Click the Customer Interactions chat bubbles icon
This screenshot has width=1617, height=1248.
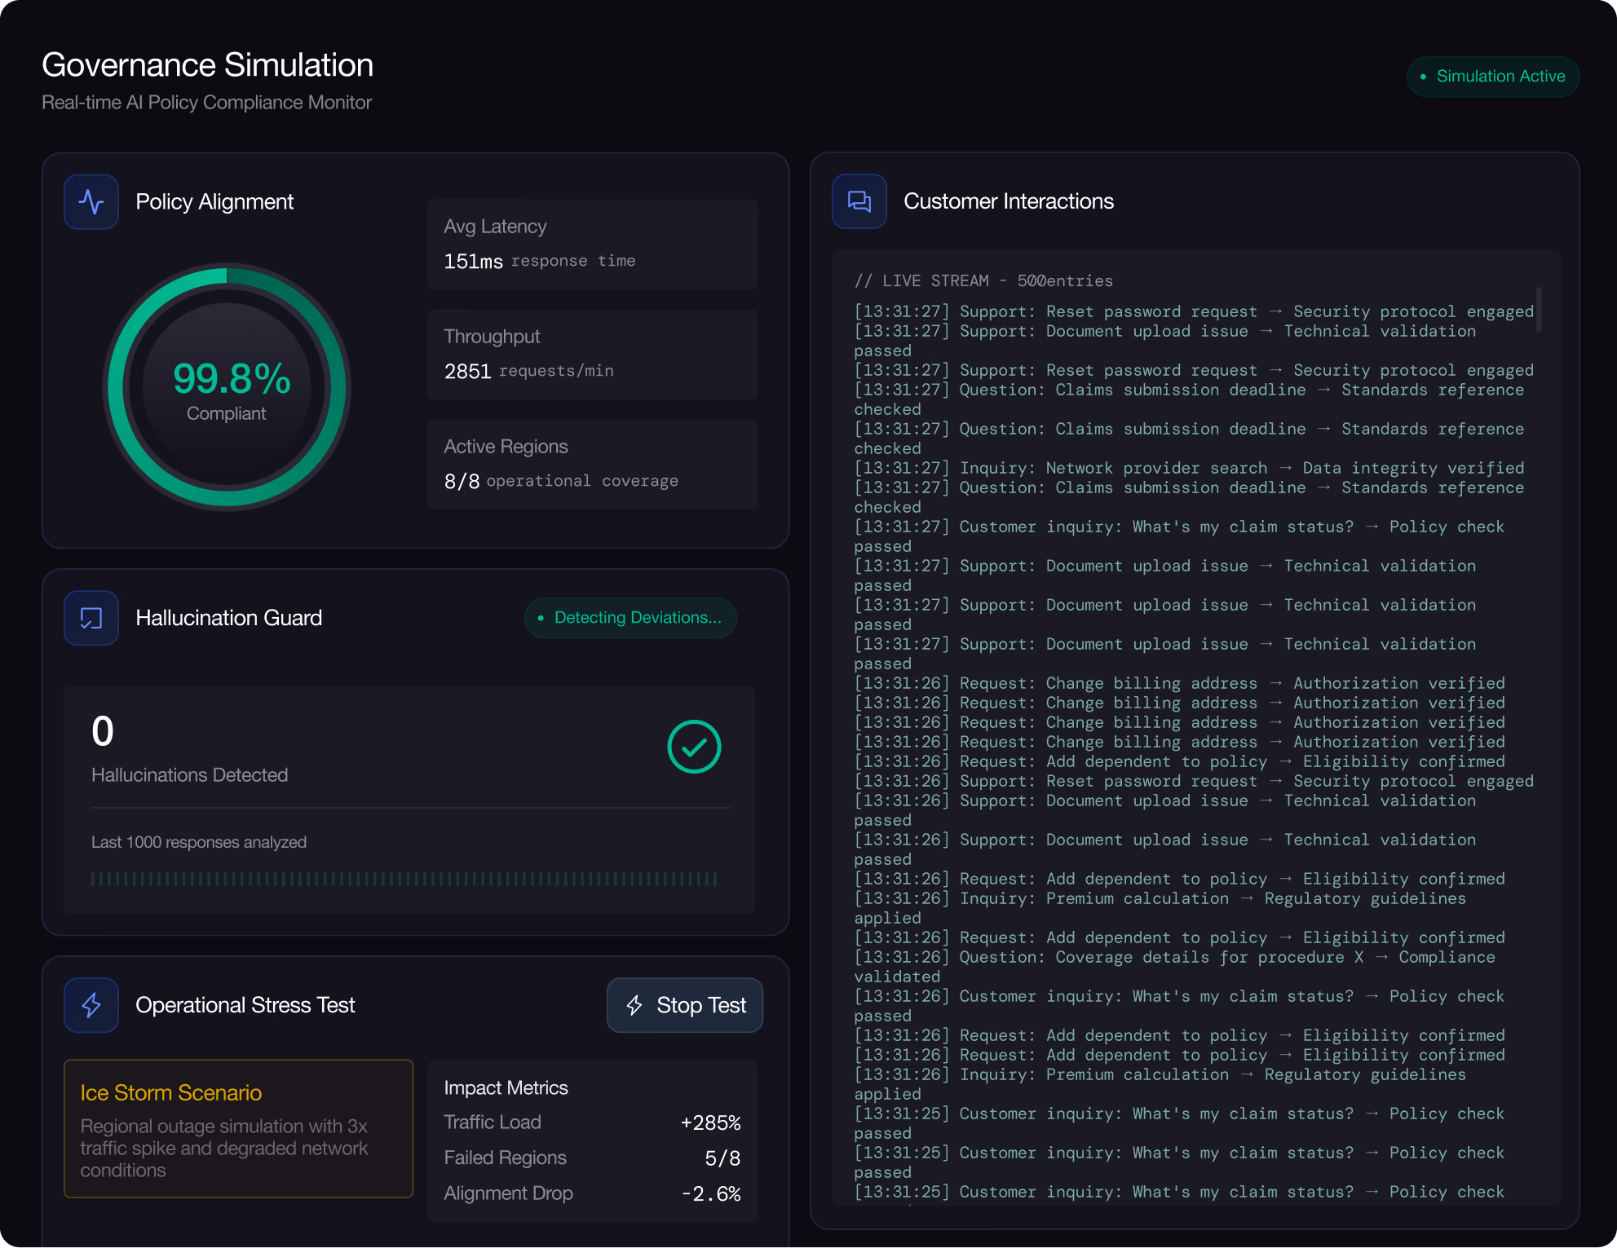[x=859, y=201]
